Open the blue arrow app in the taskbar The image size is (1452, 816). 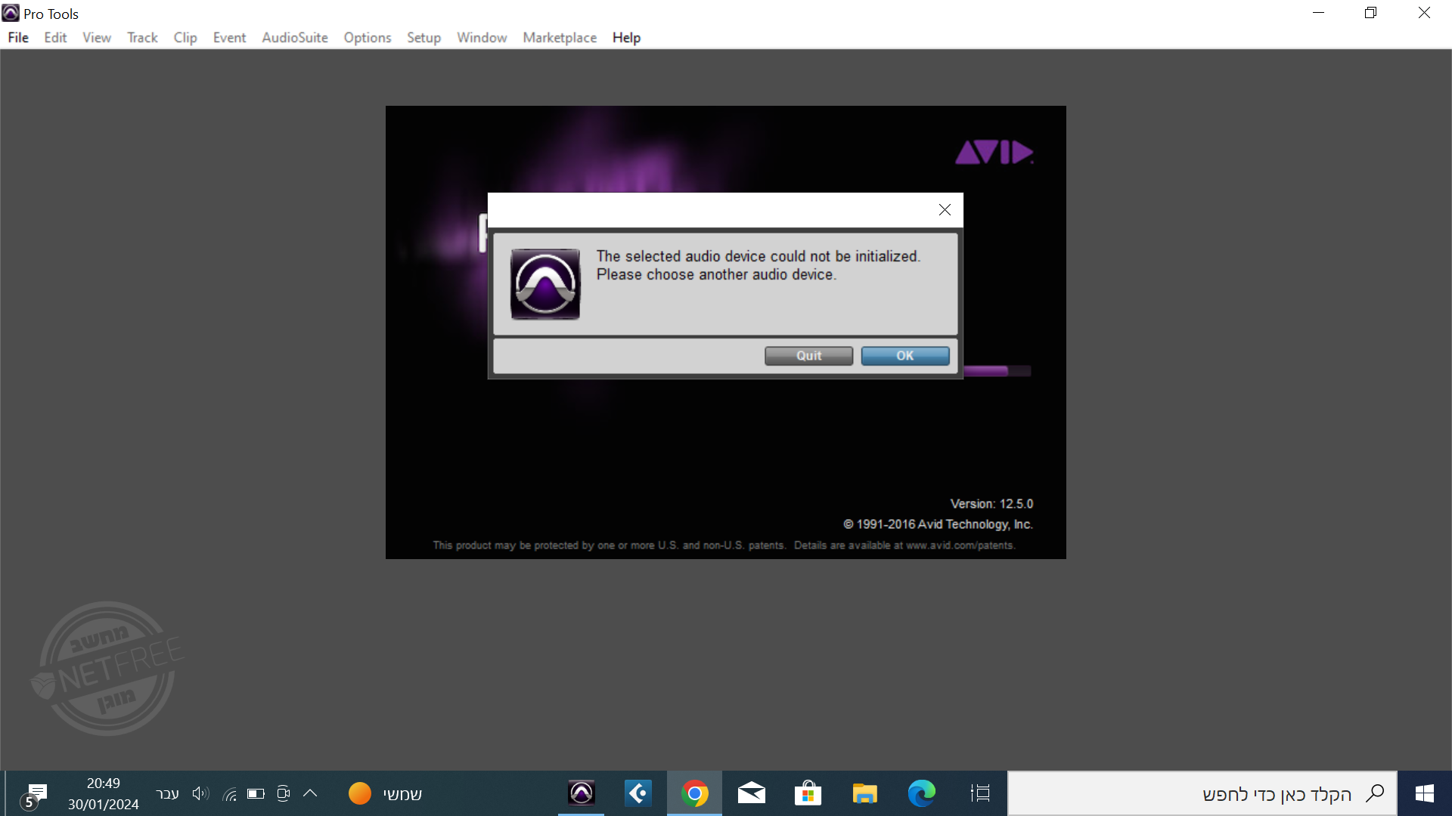point(638,793)
